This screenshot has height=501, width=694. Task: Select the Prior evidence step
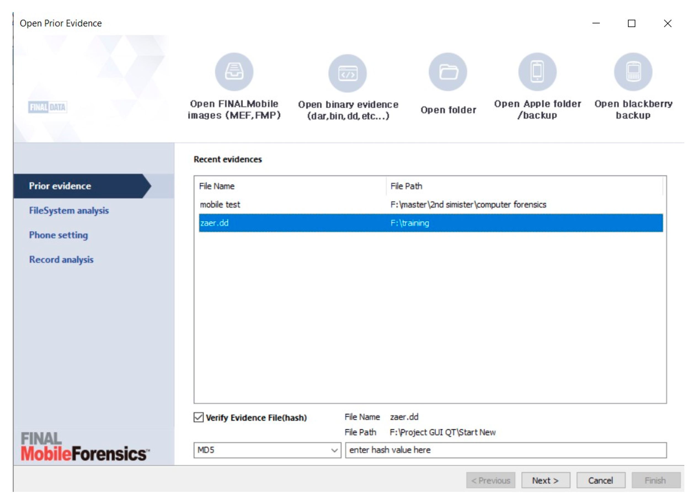[x=60, y=186]
